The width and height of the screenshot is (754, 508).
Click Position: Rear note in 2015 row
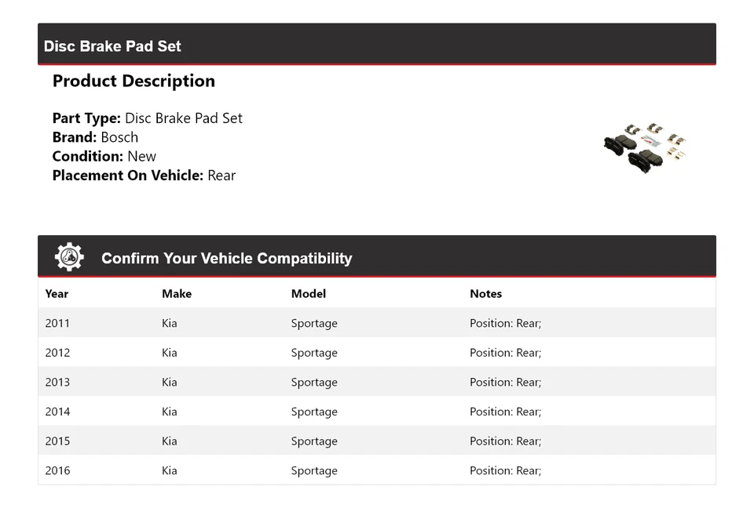click(x=505, y=441)
